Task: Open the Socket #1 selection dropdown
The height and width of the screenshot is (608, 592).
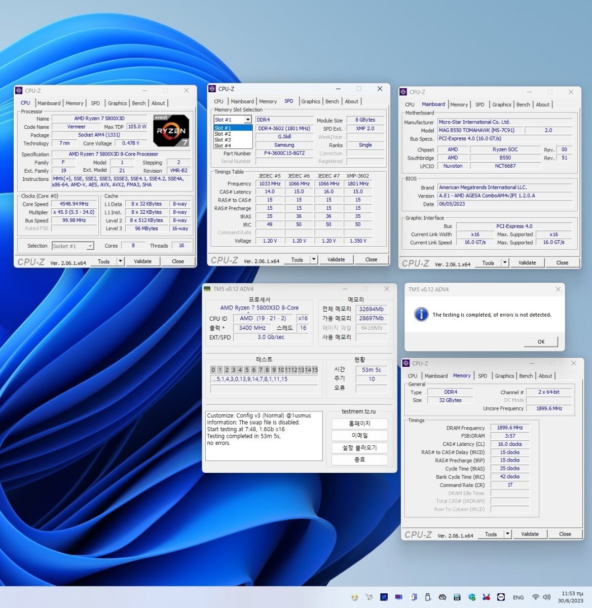Action: pyautogui.click(x=73, y=246)
